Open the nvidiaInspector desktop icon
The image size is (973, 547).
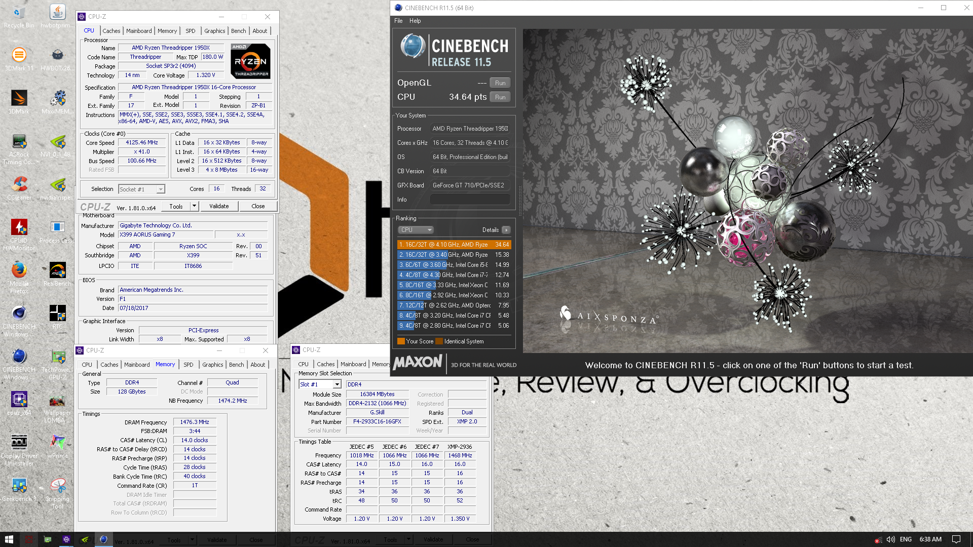click(x=57, y=188)
